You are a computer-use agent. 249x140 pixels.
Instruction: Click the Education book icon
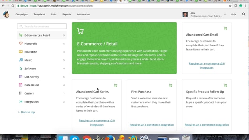(x=21, y=52)
